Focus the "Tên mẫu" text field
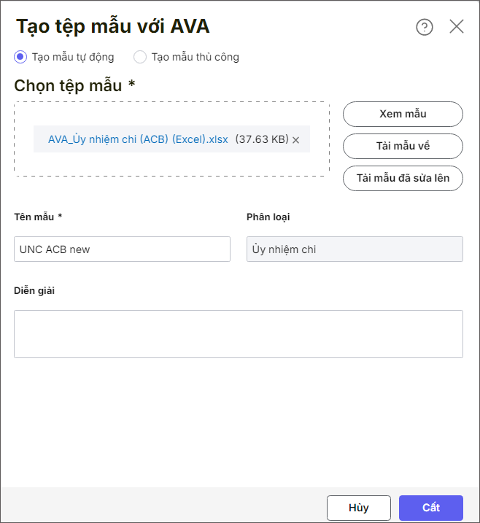Screen dimensions: 480x523 [122, 249]
